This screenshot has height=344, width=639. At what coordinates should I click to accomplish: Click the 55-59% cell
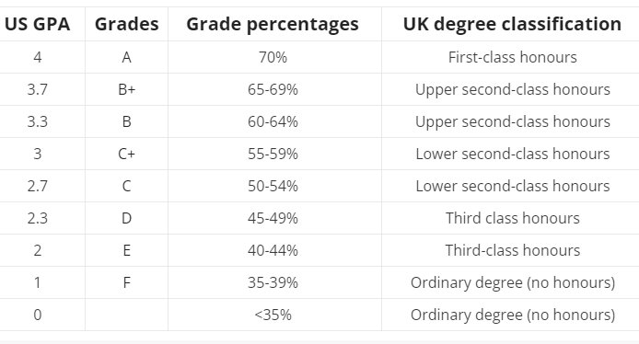pos(273,154)
